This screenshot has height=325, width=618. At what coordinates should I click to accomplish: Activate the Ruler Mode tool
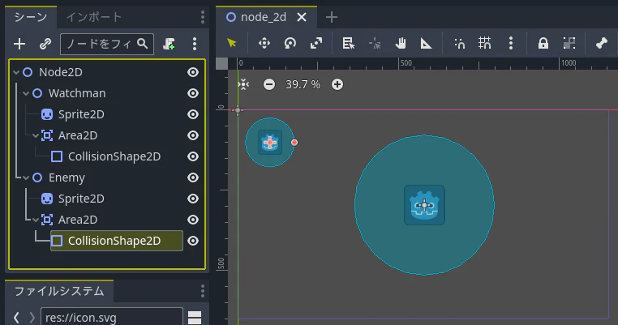(426, 43)
